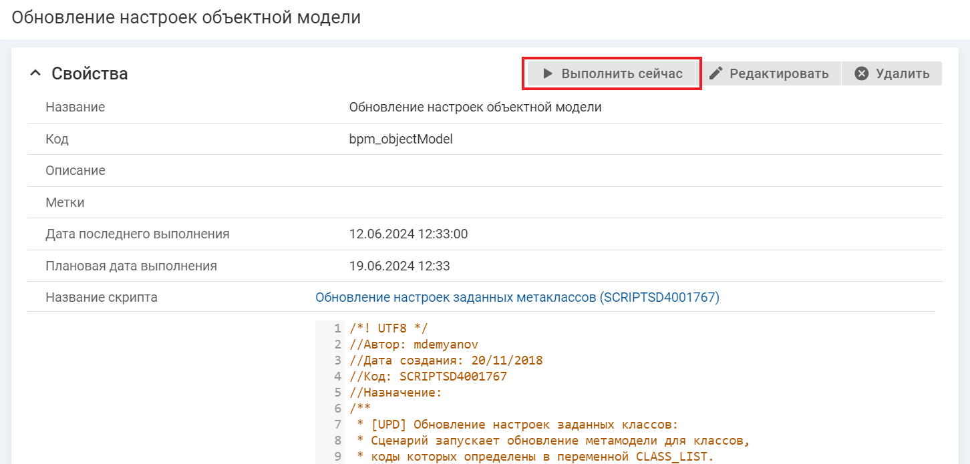Viewport: 970px width, 464px height.
Task: Click the page title at the top
Action: pyautogui.click(x=186, y=17)
